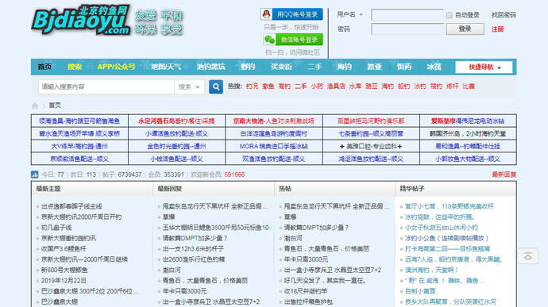Open ad link 韩国济州岛，2小时海钓天堂
This screenshot has height=307, width=548.
(468, 134)
